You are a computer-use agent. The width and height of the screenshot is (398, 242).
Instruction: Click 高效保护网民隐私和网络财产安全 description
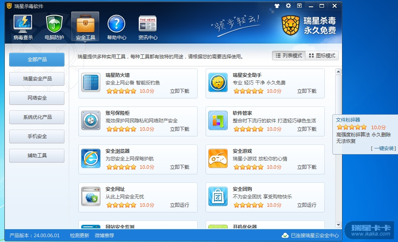[x=142, y=121]
